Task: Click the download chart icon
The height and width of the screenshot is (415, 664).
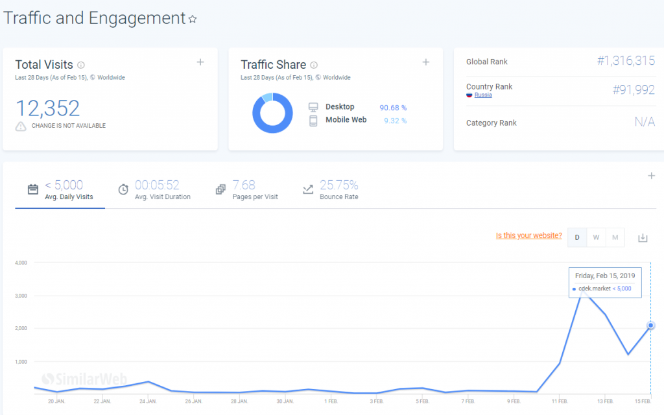Action: [x=643, y=238]
